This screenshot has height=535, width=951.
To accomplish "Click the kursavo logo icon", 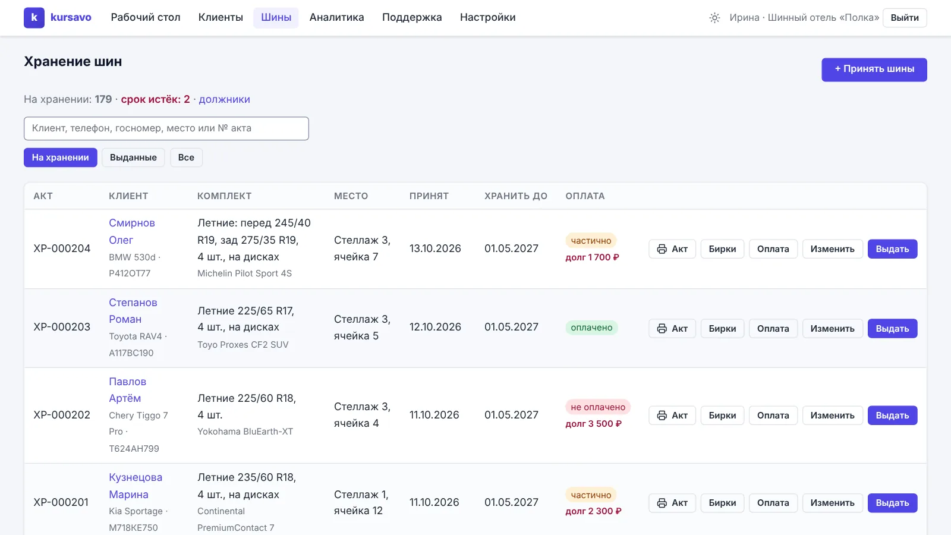I will pyautogui.click(x=34, y=18).
